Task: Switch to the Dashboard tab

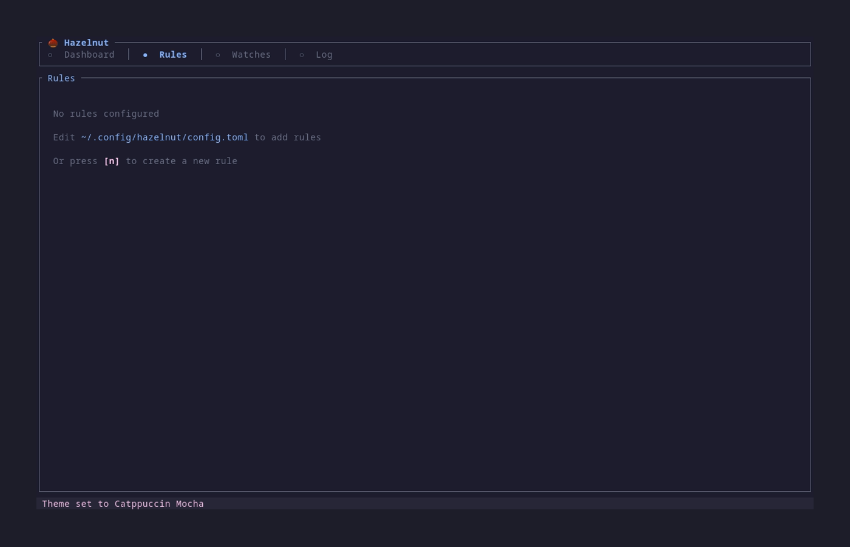Action: (x=89, y=54)
